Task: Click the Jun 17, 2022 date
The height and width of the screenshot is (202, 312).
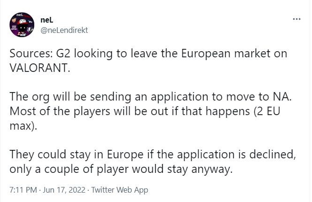Action: pyautogui.click(x=64, y=190)
